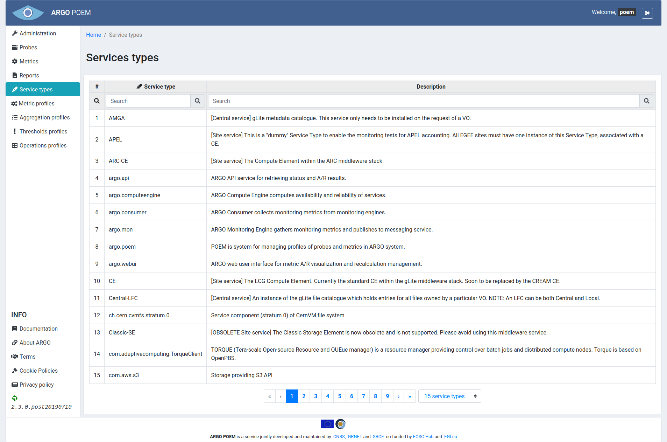Jump to last page with » button
Screen dimensions: 667x442
(410, 396)
